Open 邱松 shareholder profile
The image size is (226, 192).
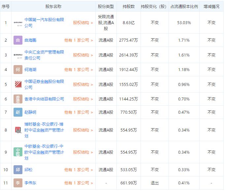(28, 170)
